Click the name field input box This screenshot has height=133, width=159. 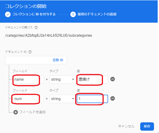click(28, 79)
